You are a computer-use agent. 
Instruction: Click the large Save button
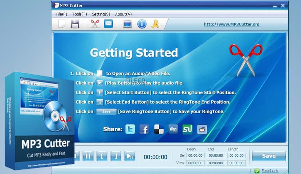269,156
